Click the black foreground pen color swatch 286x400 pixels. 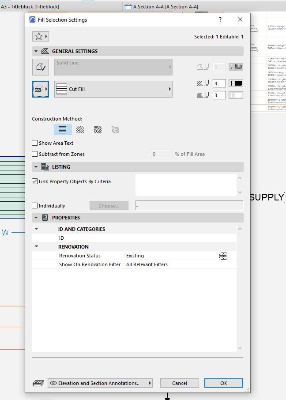coord(236,83)
